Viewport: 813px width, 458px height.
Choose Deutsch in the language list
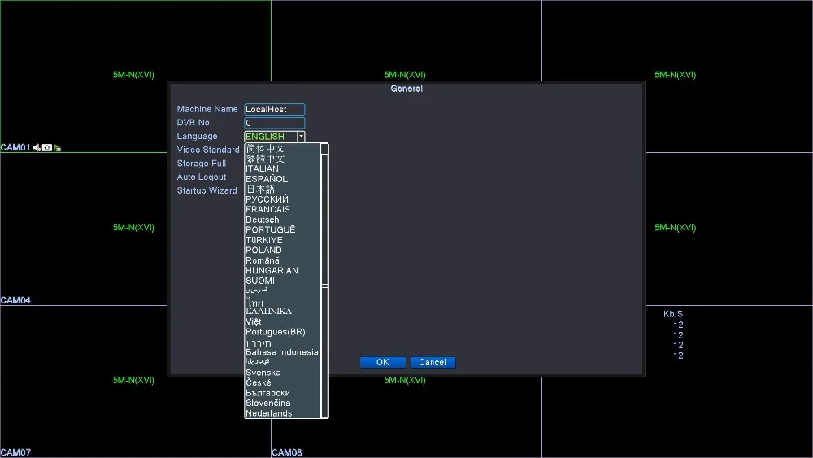point(263,220)
